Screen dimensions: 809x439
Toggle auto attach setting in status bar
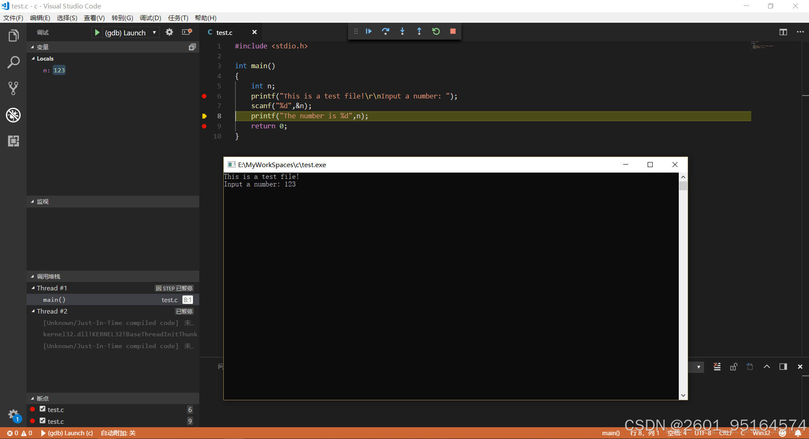(x=118, y=433)
